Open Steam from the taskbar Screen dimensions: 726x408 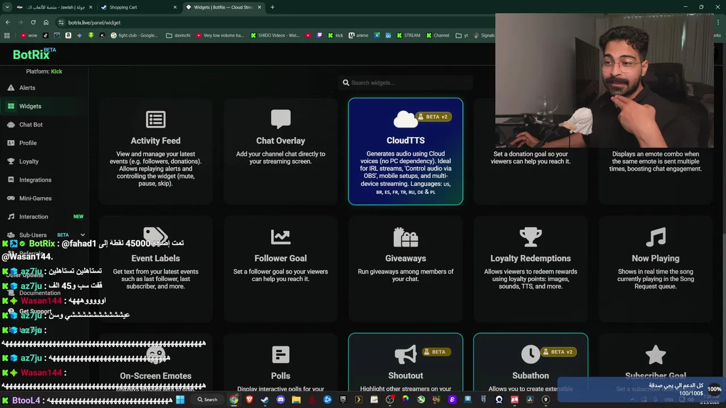pos(265,399)
